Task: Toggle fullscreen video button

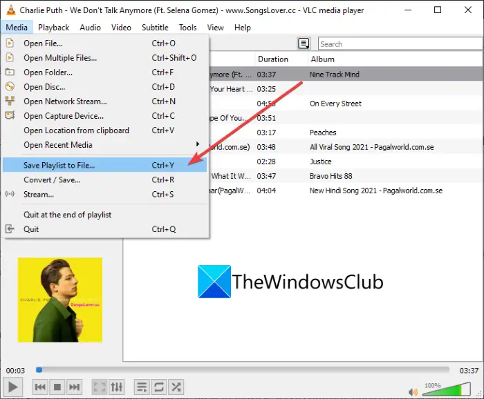Action: tap(100, 387)
